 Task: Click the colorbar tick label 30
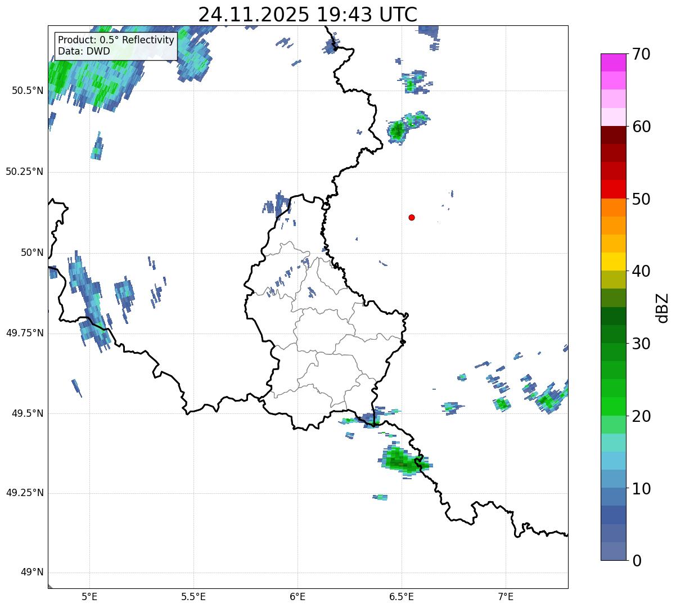coord(641,344)
